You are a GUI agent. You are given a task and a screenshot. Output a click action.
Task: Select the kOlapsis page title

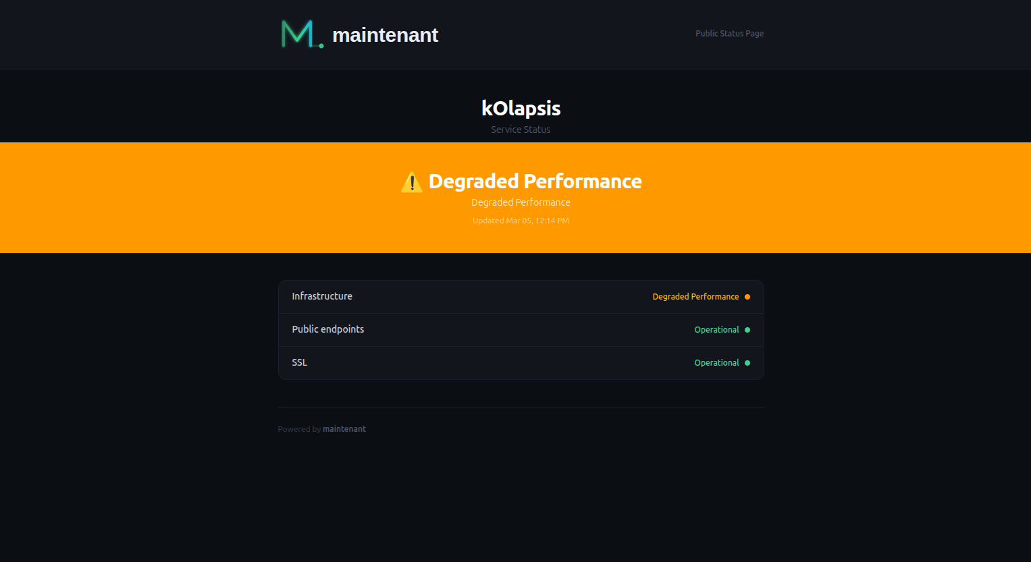click(x=521, y=108)
